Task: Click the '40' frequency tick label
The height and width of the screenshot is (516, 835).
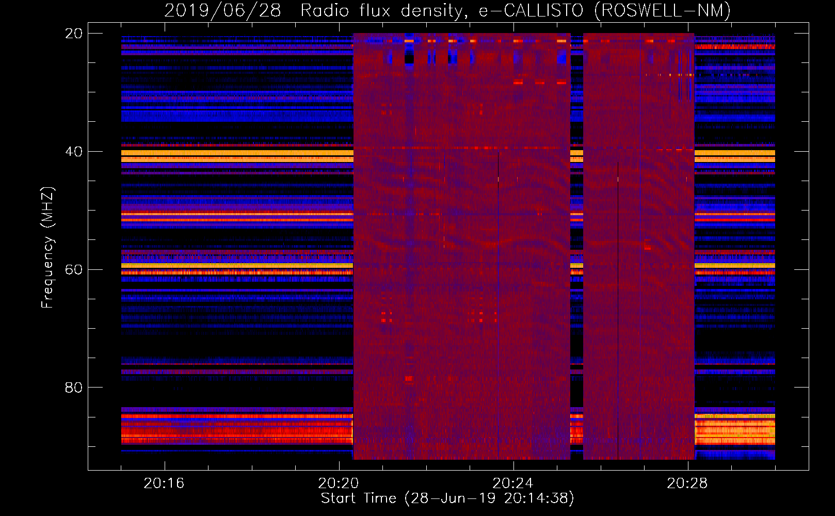Action: [73, 152]
